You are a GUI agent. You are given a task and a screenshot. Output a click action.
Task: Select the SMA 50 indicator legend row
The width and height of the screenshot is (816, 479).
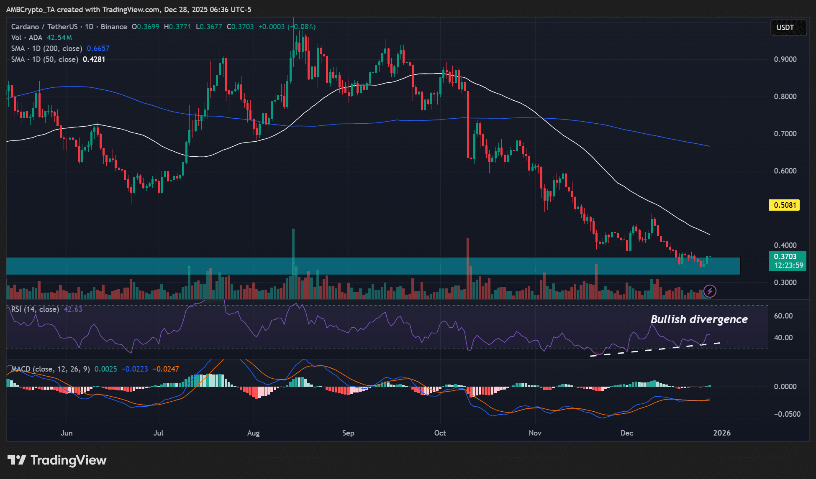pyautogui.click(x=44, y=59)
